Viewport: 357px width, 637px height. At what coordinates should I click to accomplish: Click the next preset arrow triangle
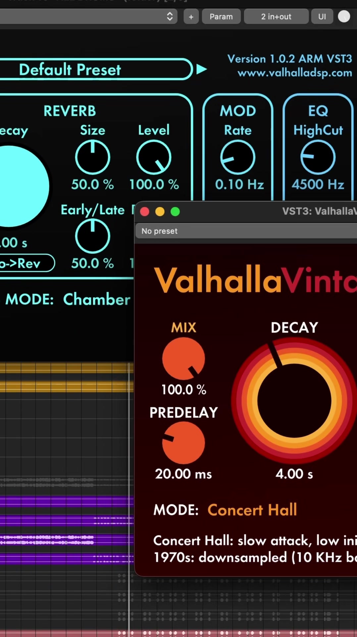pos(201,69)
